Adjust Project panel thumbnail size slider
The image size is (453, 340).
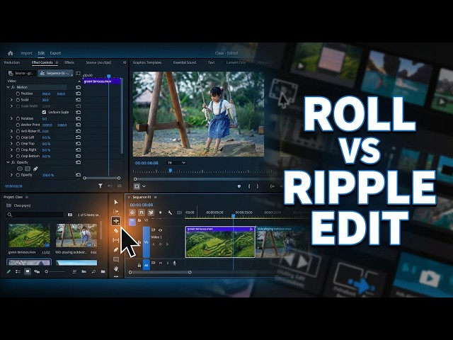55,271
